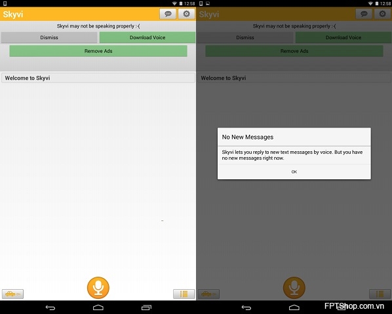Screen dimensions: 392x314
Task: Tap Android home button on right screen
Action: click(294, 307)
